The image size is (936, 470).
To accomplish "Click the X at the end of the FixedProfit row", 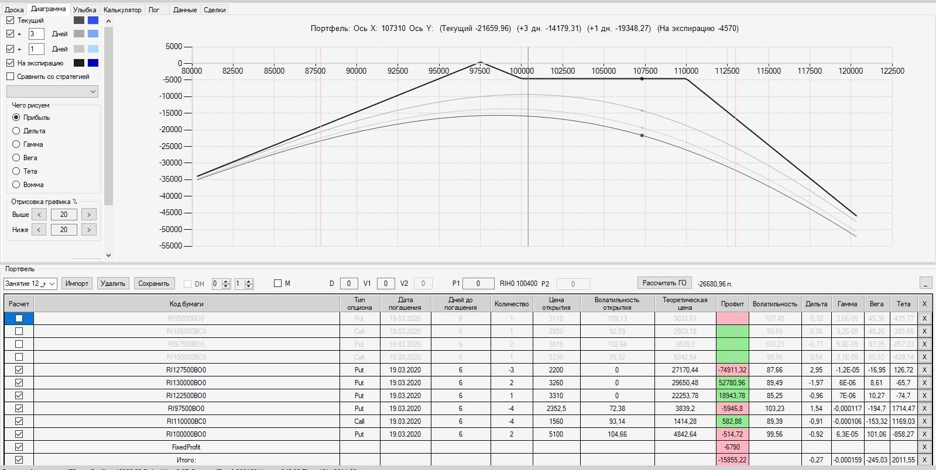I will 924,447.
